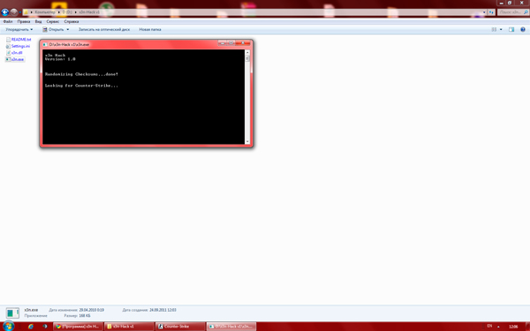
Task: Click the console window vertical scrollbar
Action: (x=247, y=97)
